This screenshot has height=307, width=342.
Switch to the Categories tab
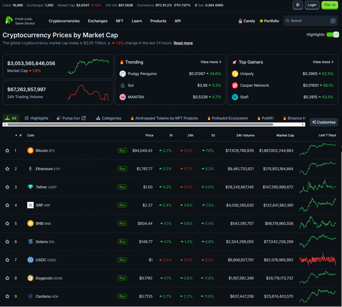109,118
